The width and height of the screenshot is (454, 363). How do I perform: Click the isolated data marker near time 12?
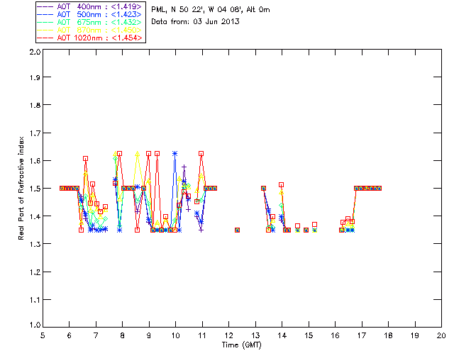click(237, 230)
